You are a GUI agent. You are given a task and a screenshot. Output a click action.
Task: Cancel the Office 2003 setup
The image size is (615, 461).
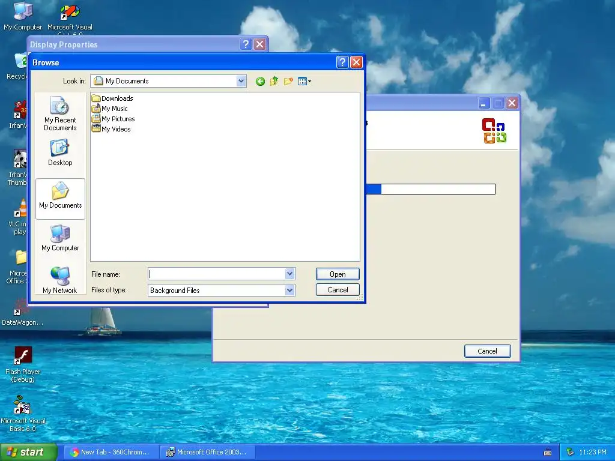(488, 351)
